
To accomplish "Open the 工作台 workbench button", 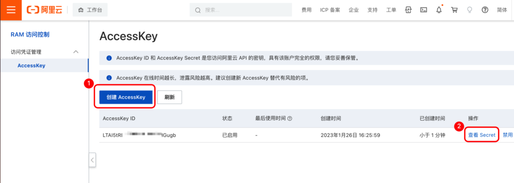I will coord(90,10).
